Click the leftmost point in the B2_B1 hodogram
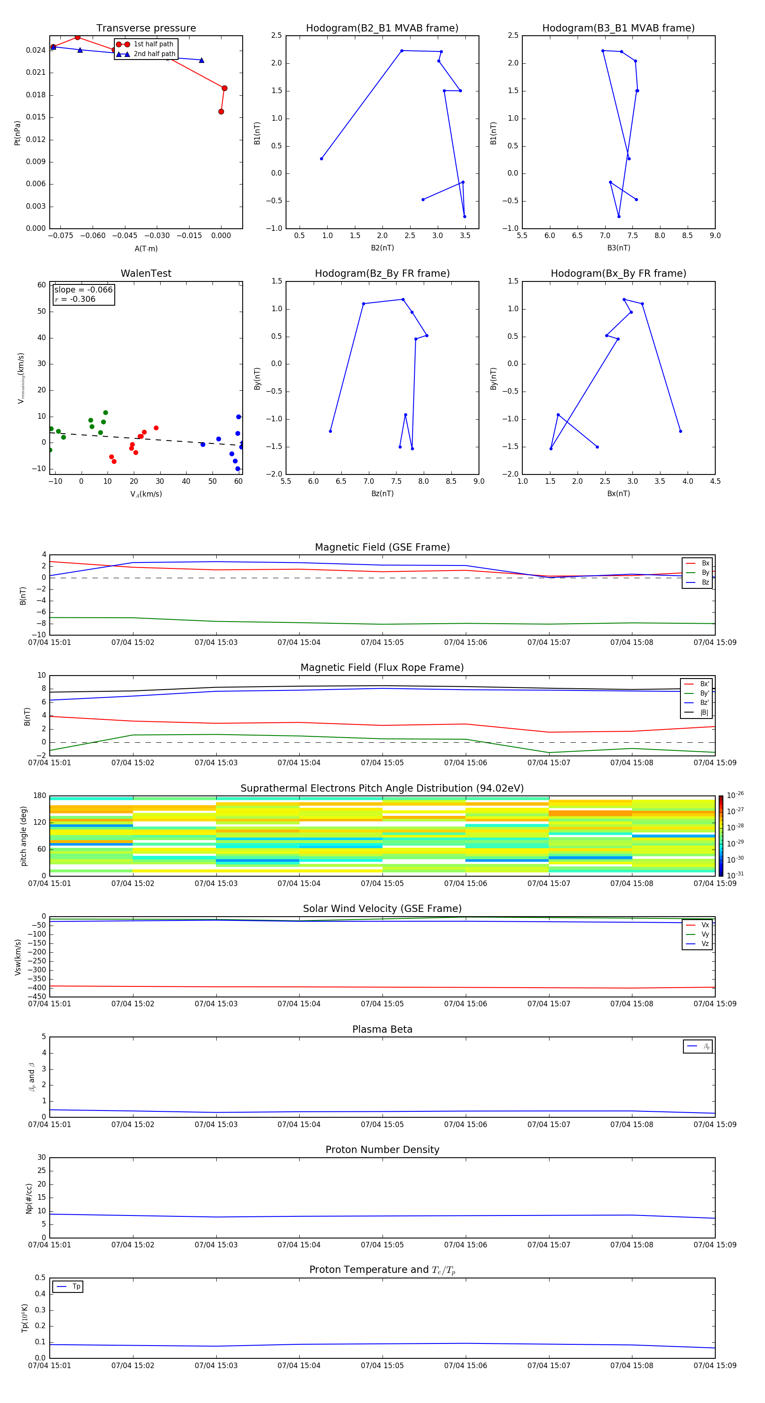The height and width of the screenshot is (1403, 765). [321, 159]
